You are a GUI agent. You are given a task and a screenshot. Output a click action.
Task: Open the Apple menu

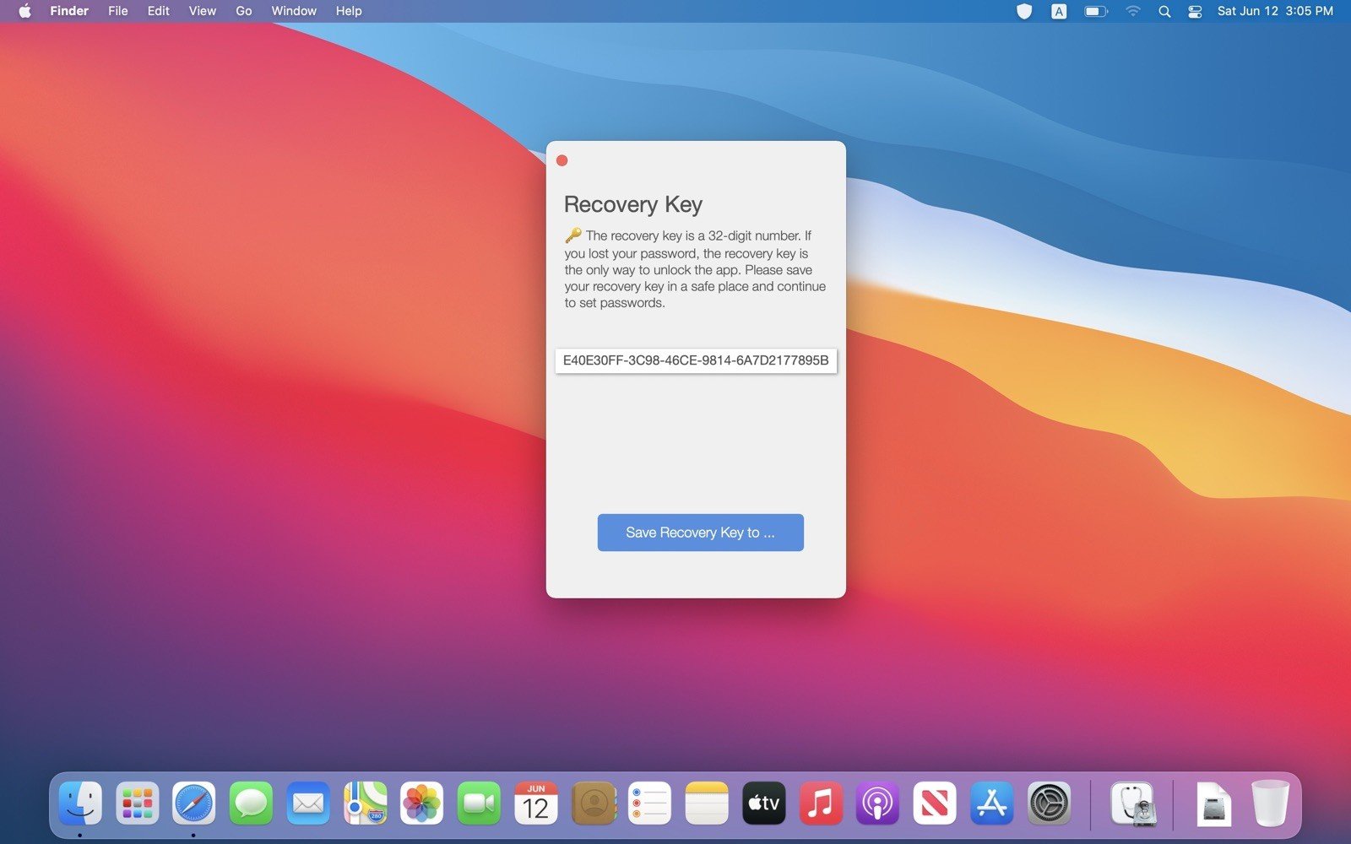click(24, 11)
